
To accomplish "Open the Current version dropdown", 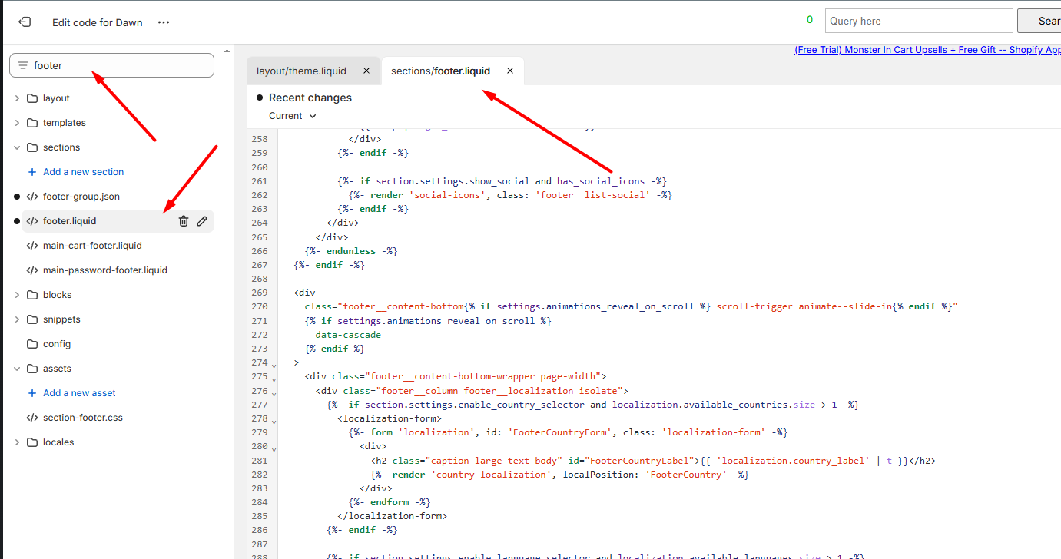I will (293, 116).
